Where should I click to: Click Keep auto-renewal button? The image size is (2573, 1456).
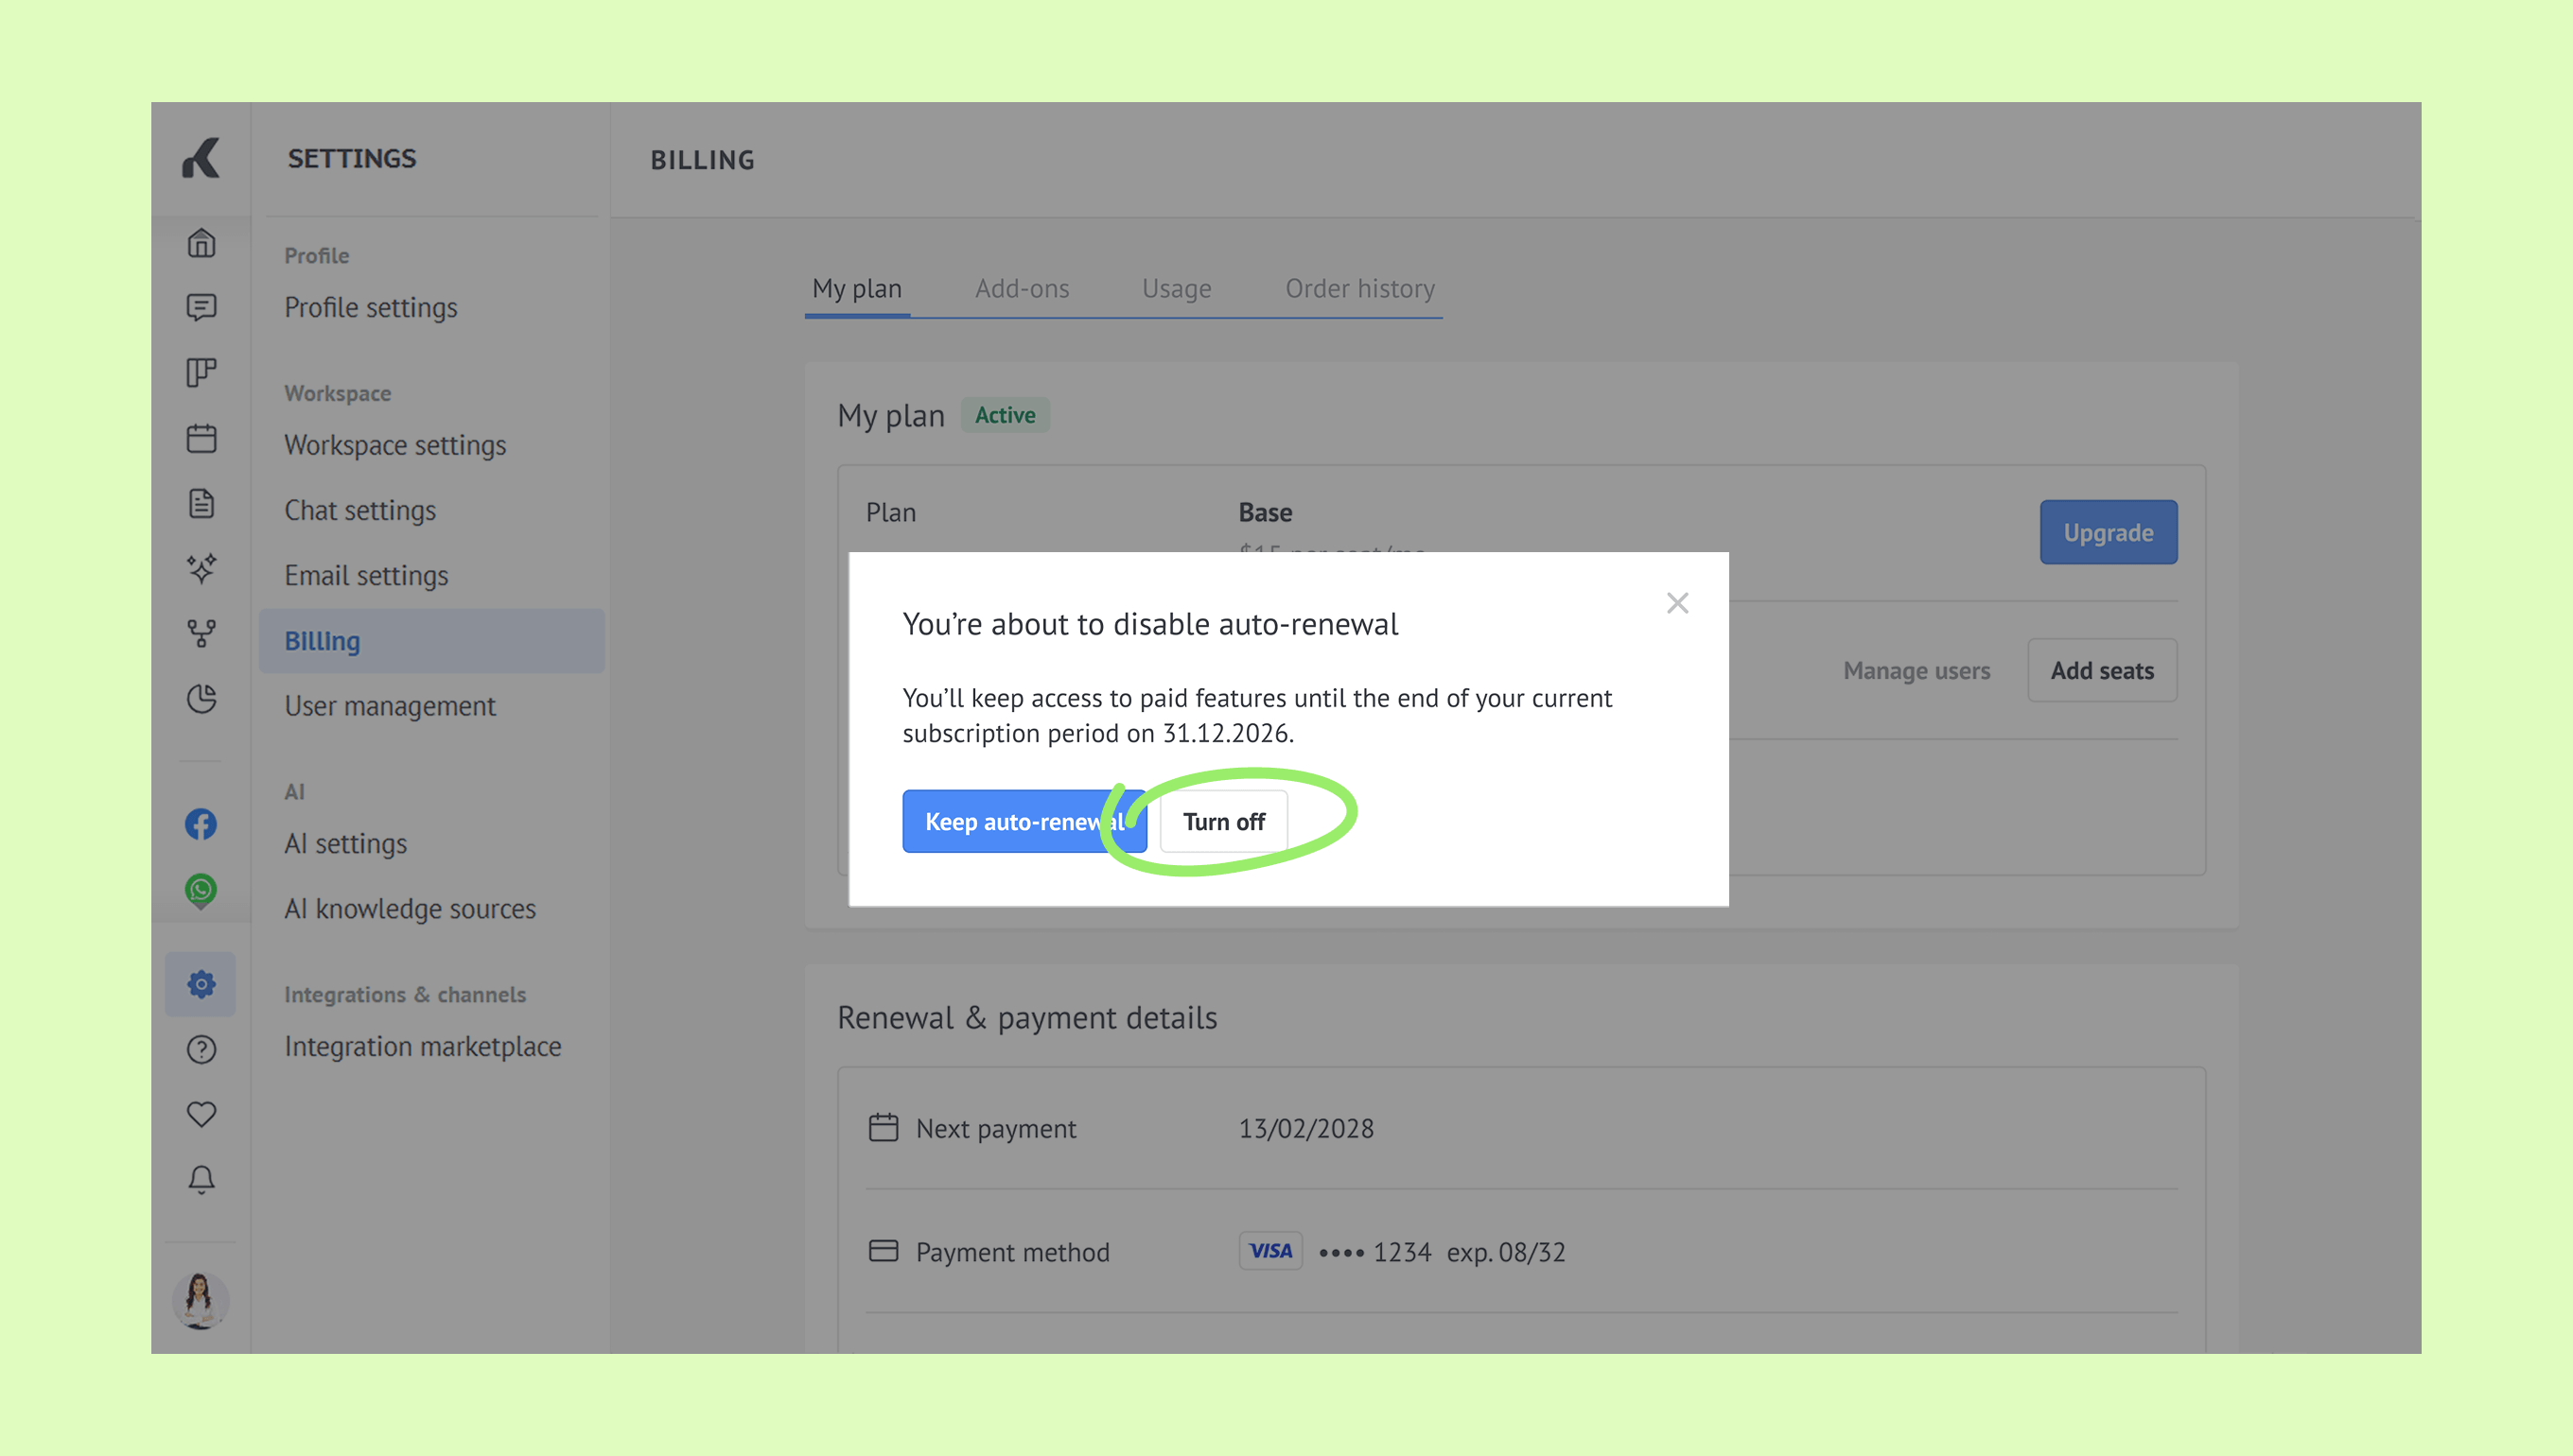1024,821
